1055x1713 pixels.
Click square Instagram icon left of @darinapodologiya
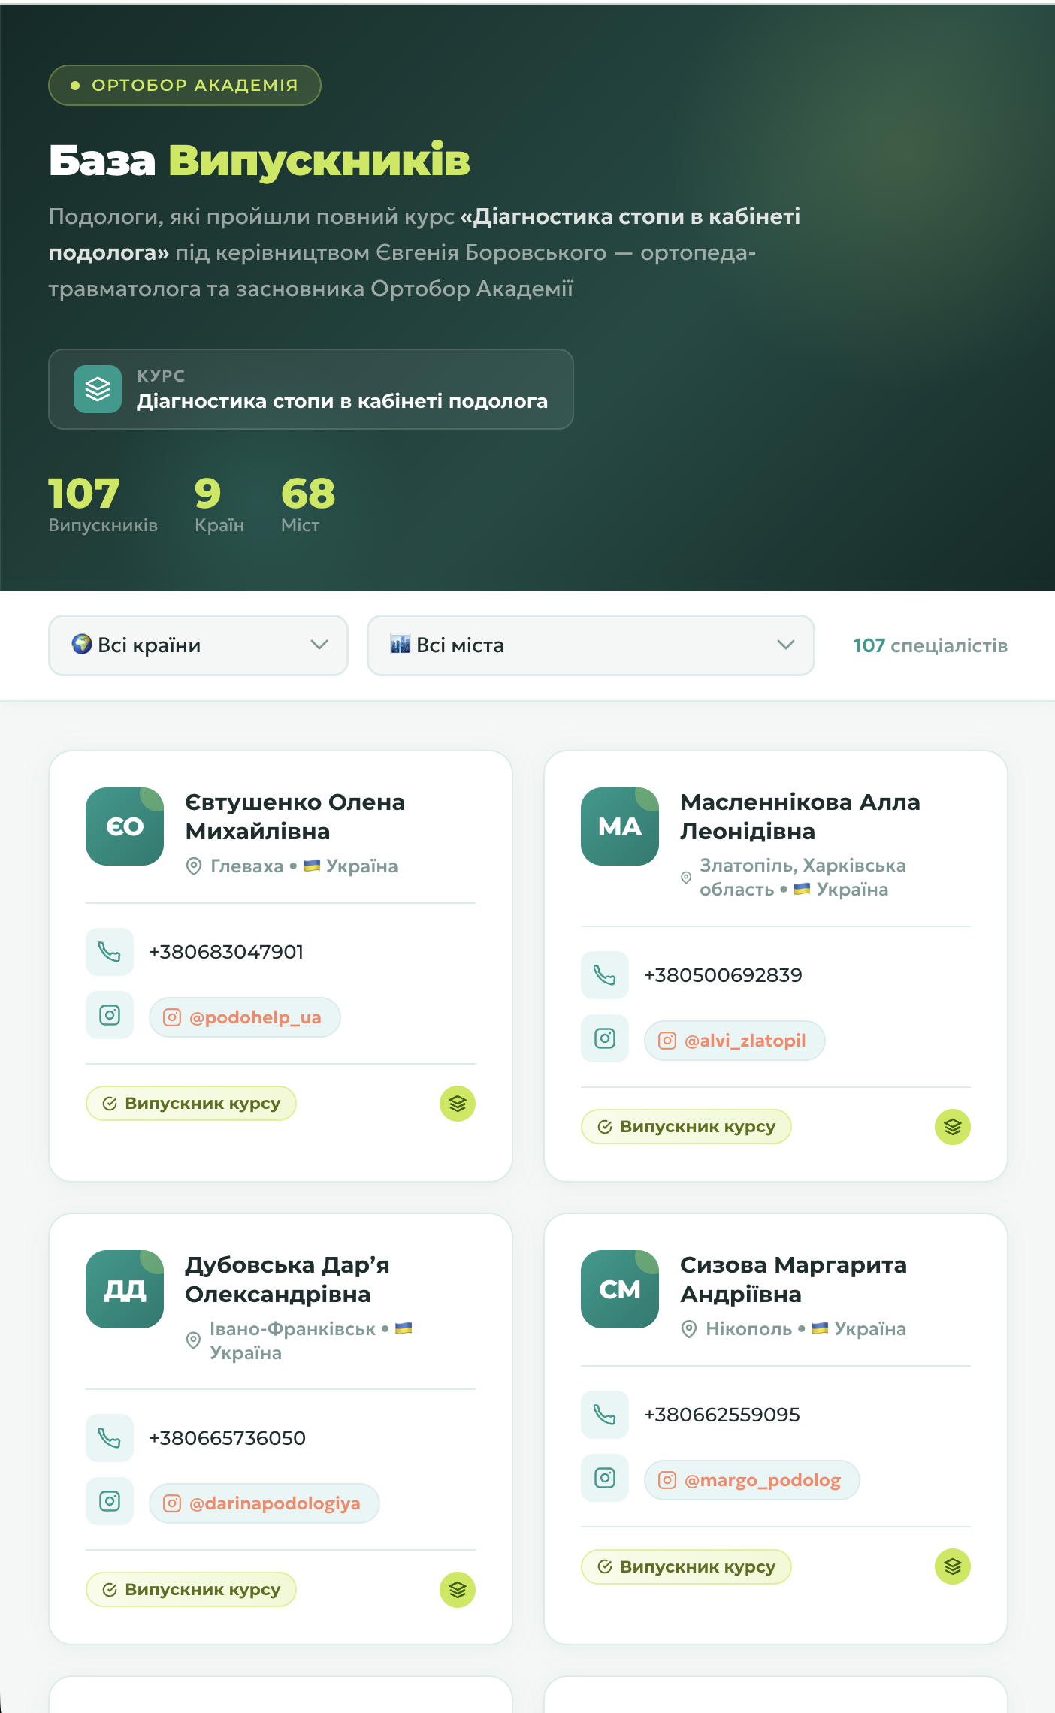click(x=110, y=1501)
